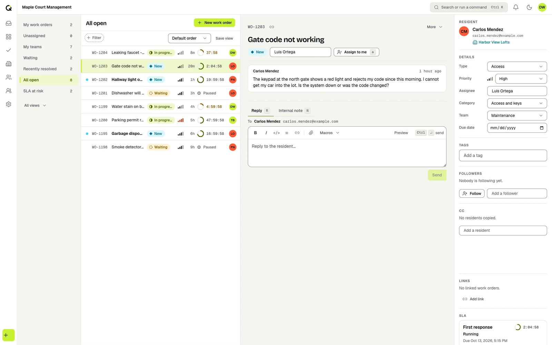
Task: Click Add link under Links
Action: pos(473,299)
